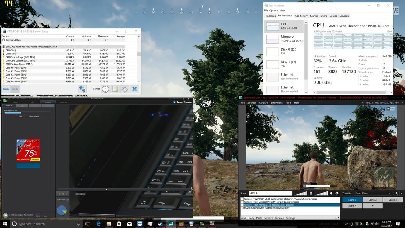Click volume icon in system tray
Image resolution: width=405 pixels, height=228 pixels.
377,224
